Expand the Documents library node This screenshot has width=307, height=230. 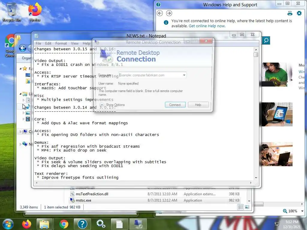tap(23, 100)
